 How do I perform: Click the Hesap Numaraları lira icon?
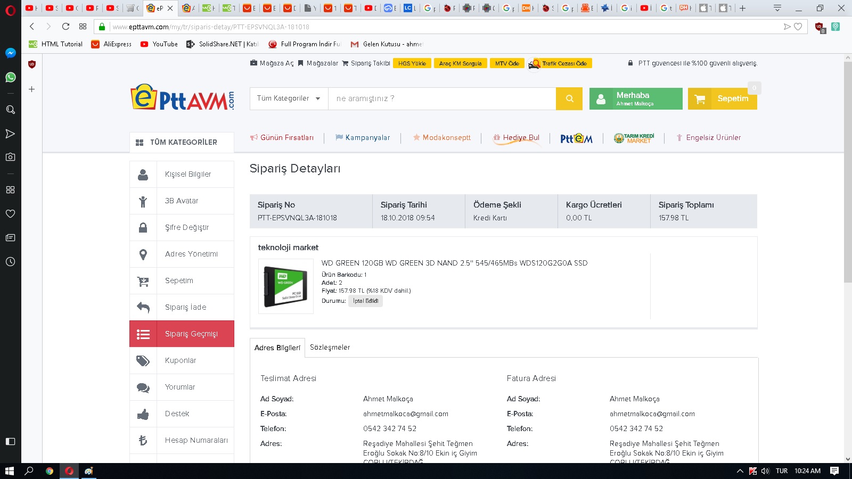(x=143, y=440)
